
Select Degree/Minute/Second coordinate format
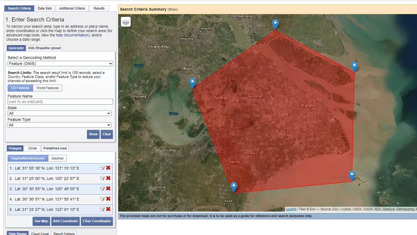click(28, 158)
